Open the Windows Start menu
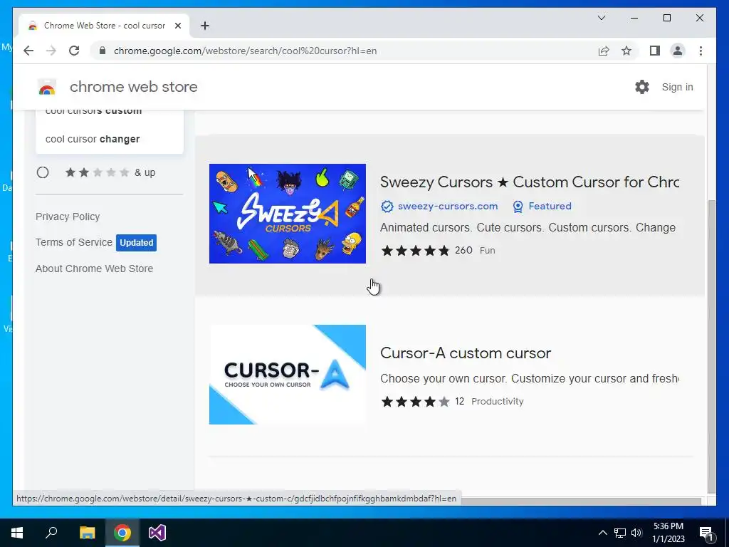Viewport: 729px width, 547px height. point(17,533)
